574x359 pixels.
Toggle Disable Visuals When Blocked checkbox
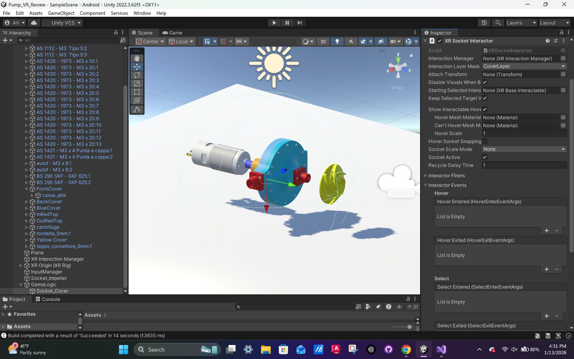tap(485, 82)
